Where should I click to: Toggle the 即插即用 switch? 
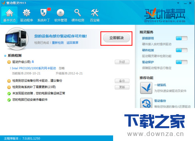tap(181, 38)
